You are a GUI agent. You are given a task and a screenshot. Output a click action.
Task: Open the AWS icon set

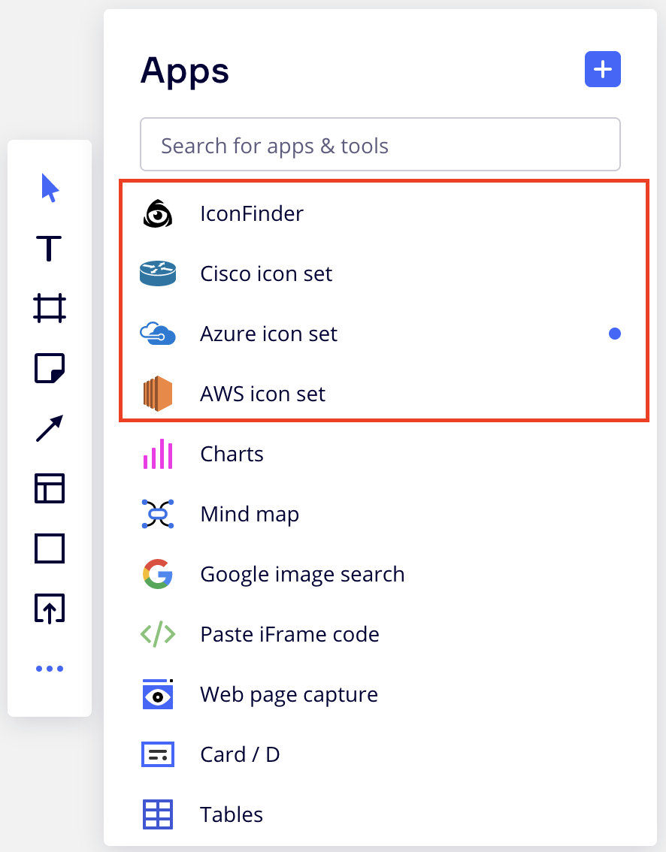(x=262, y=394)
